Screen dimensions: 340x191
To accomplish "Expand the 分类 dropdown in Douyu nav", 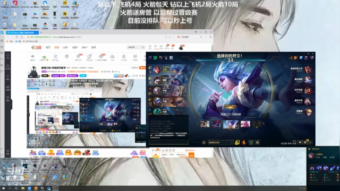I will click(x=66, y=47).
